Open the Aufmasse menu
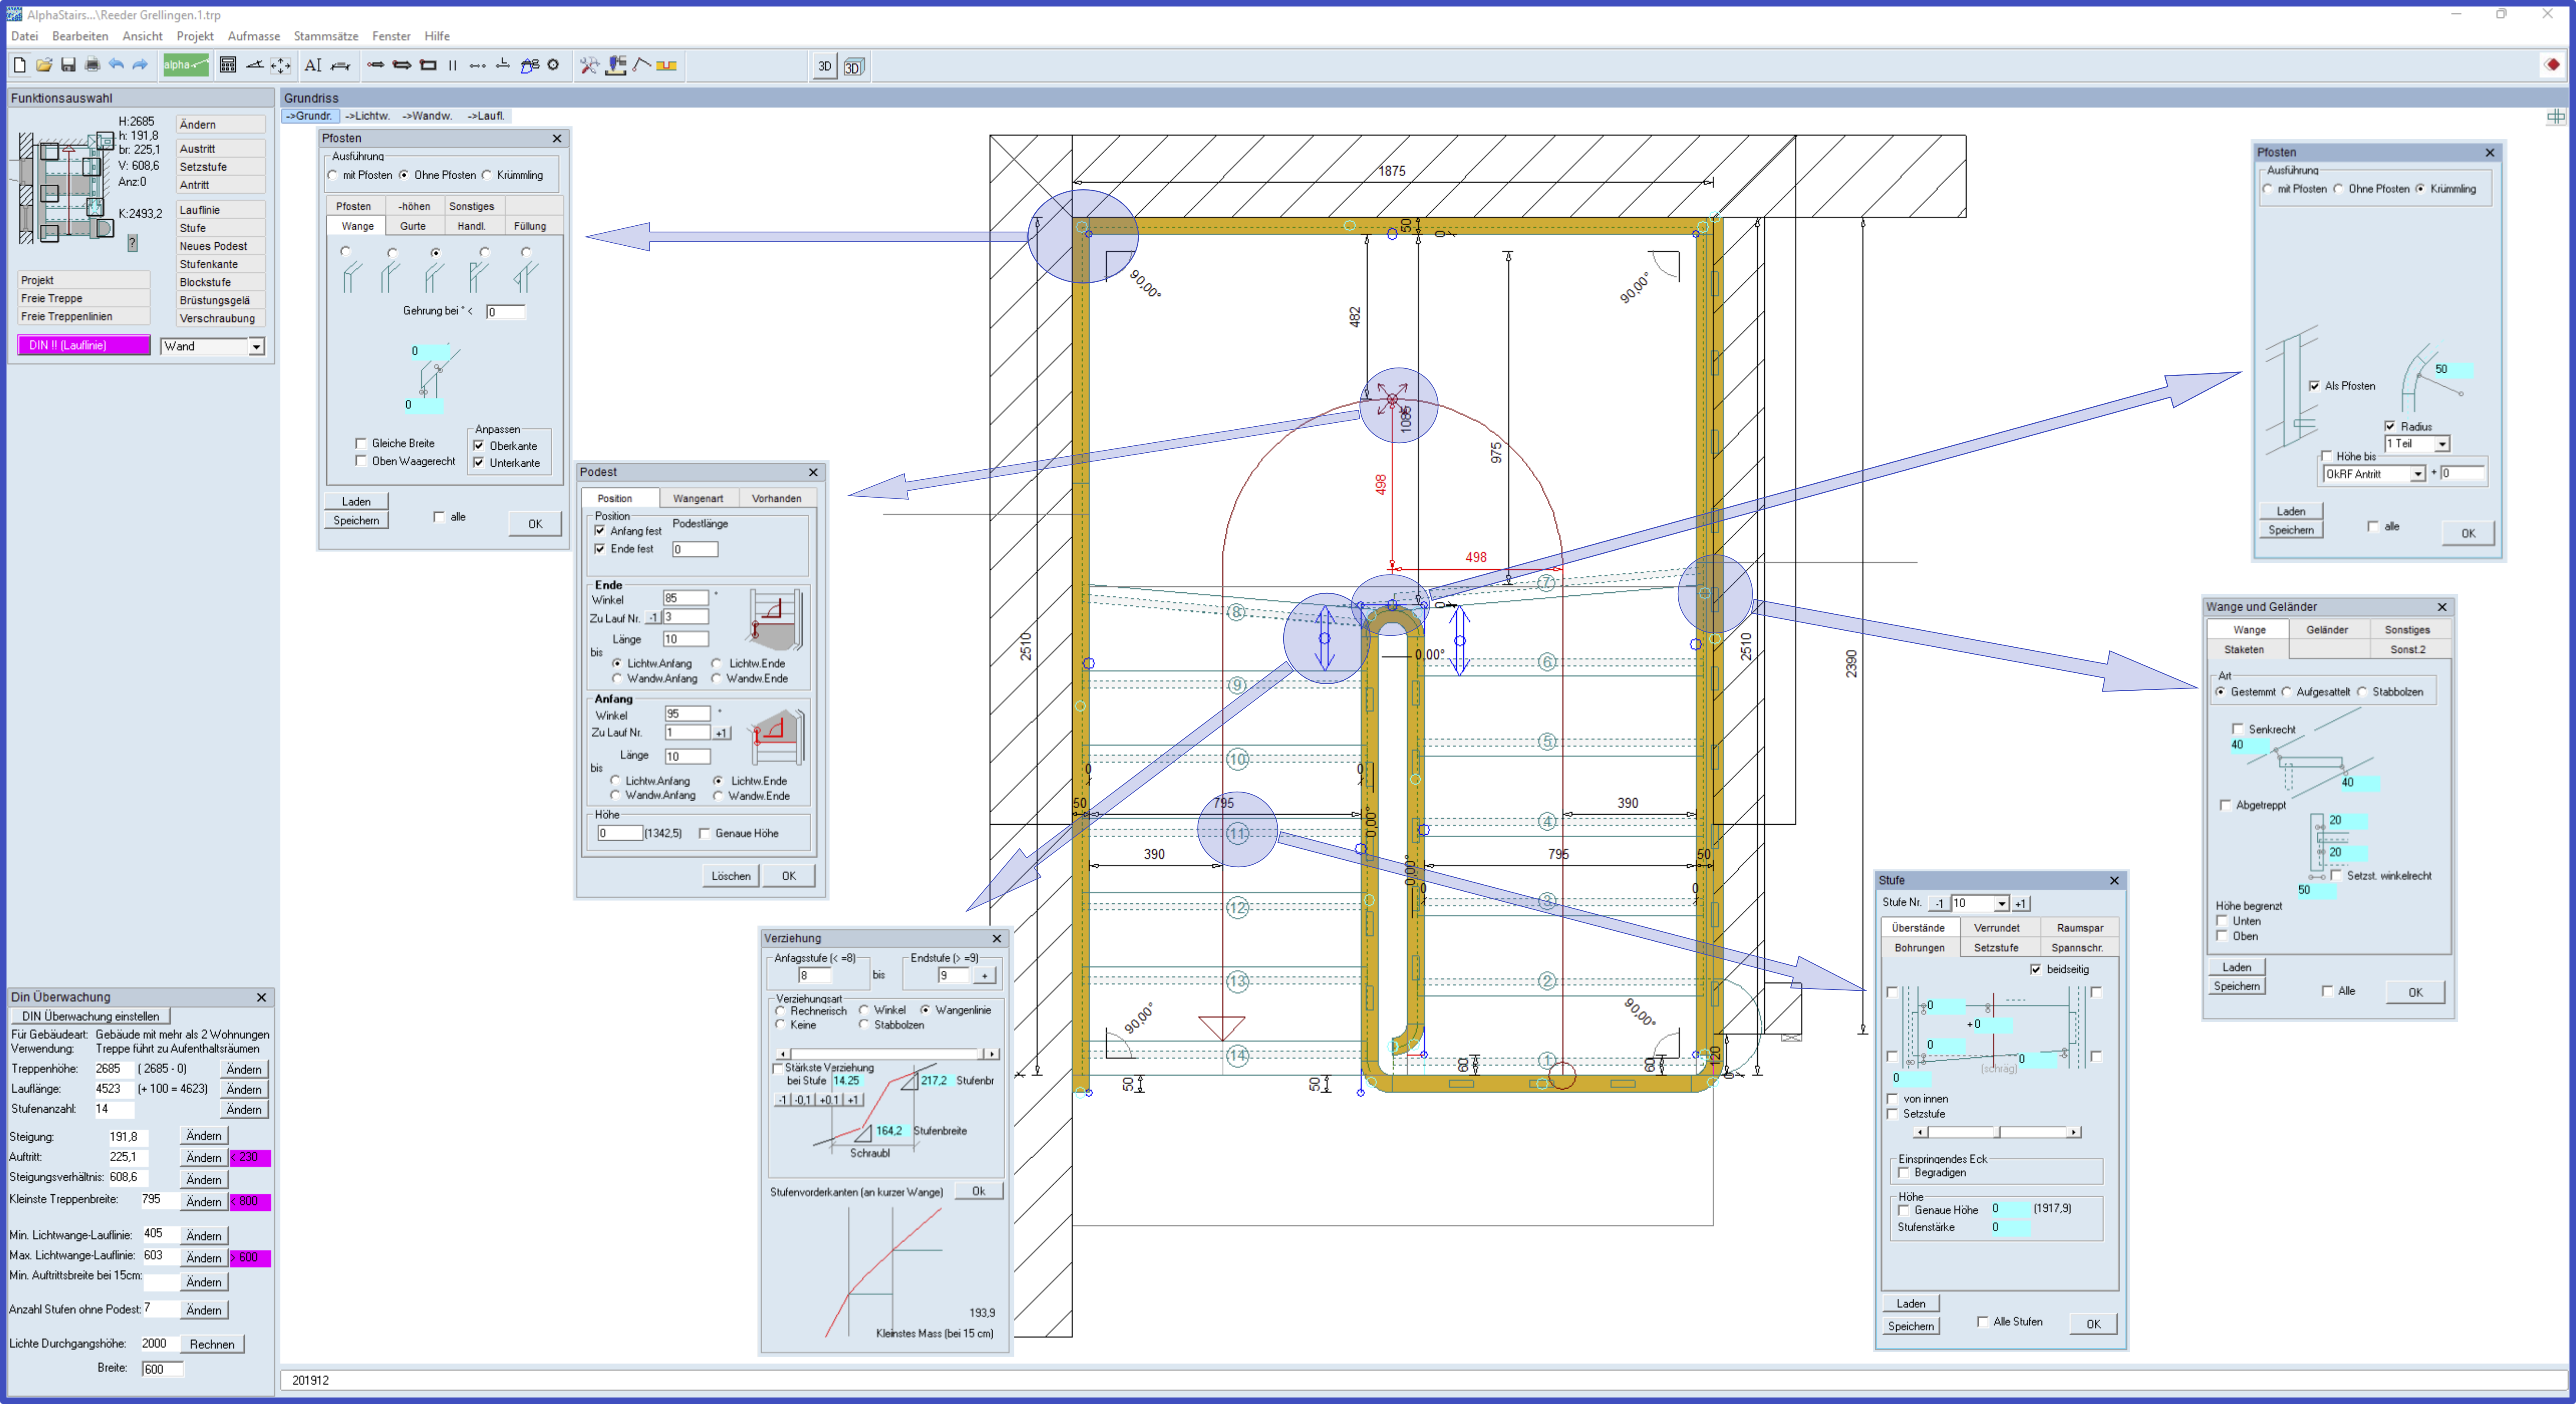Image resolution: width=2576 pixels, height=1404 pixels. coord(254,36)
